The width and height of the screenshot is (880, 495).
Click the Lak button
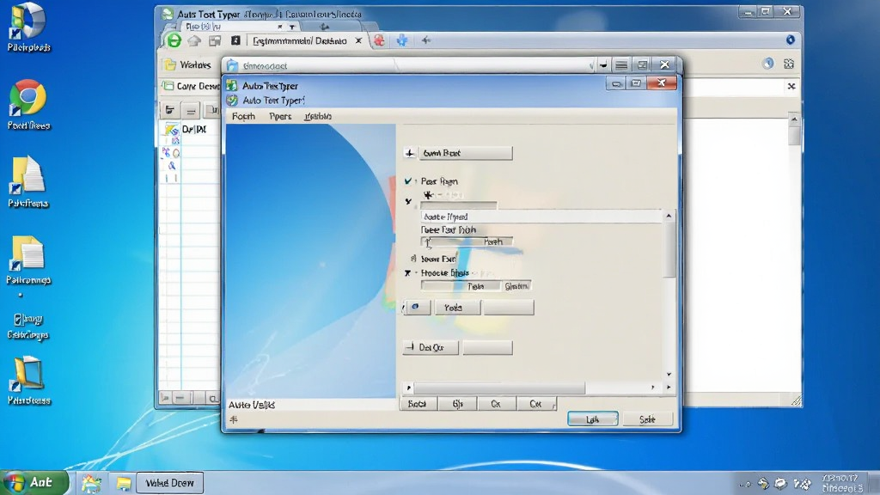click(x=593, y=419)
